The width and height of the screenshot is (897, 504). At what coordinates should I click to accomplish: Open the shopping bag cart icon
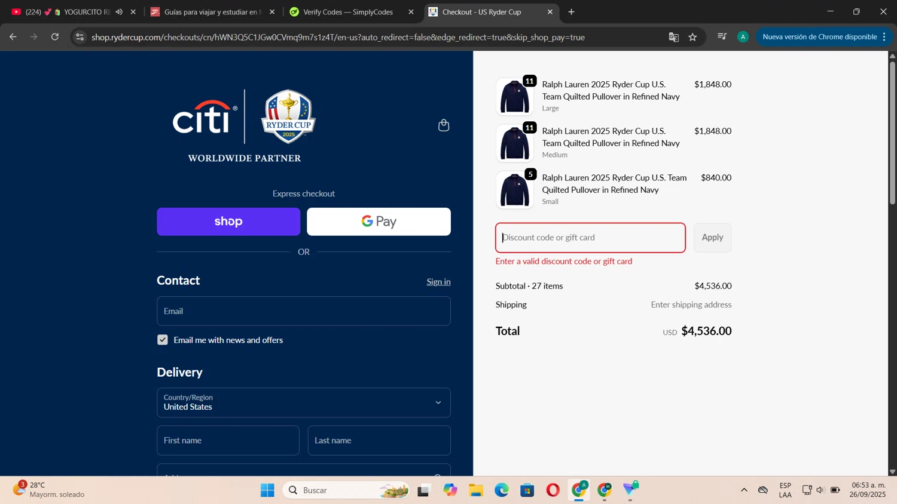(x=444, y=125)
